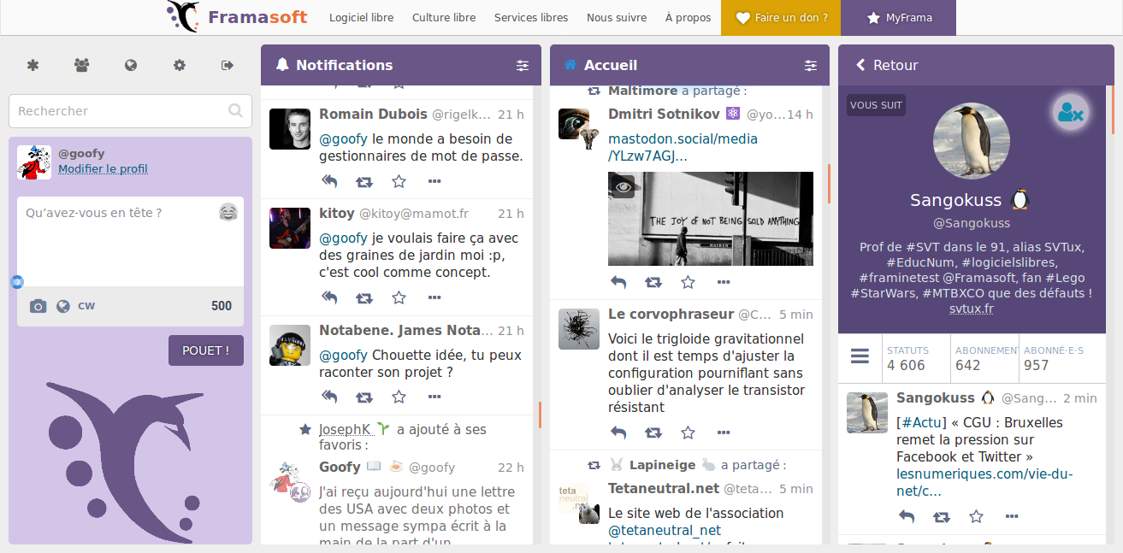Screen dimensions: 1123x553
Task: Reply to Sangokuss's #Actu post
Action: click(x=907, y=516)
